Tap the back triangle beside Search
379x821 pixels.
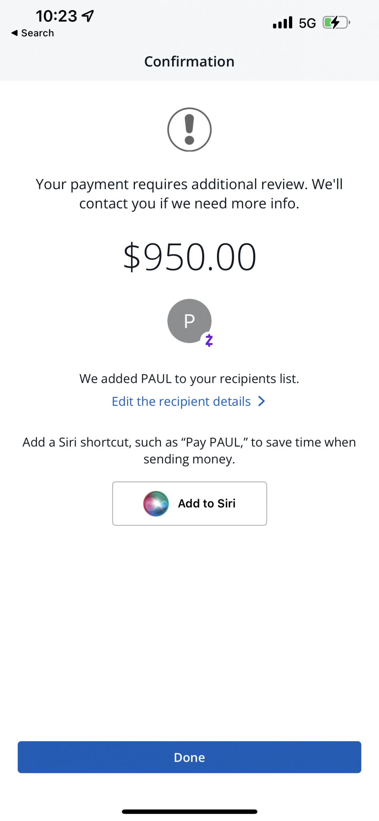coord(14,33)
